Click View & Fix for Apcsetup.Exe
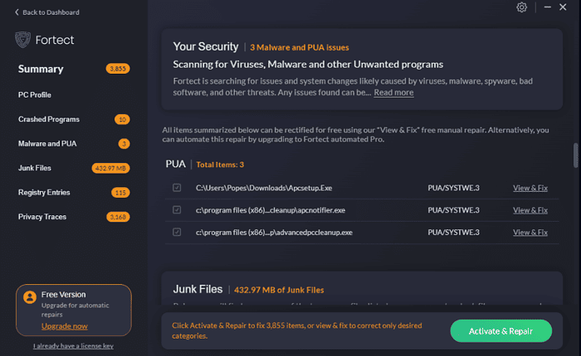 (x=529, y=188)
